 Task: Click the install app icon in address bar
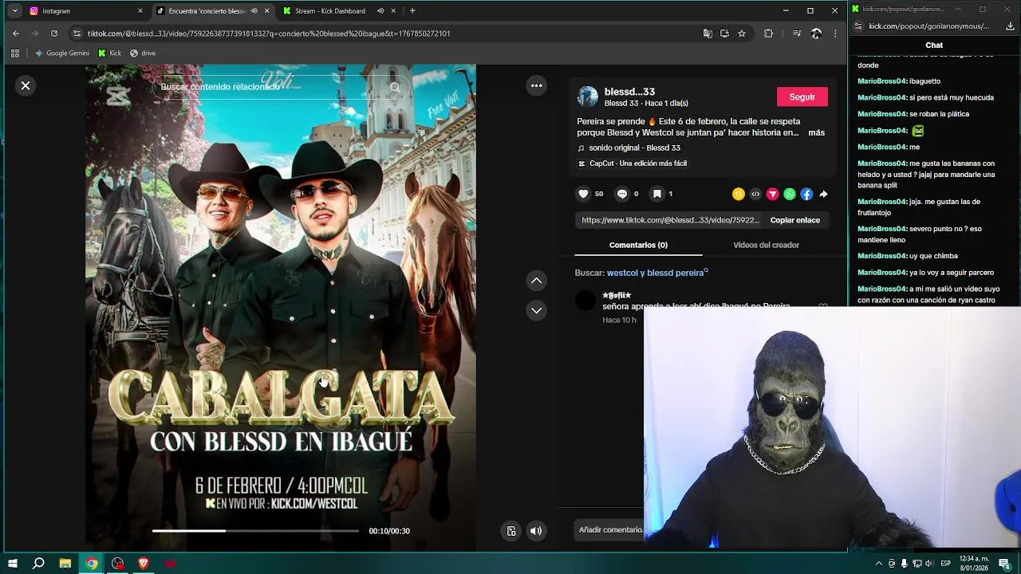724,33
